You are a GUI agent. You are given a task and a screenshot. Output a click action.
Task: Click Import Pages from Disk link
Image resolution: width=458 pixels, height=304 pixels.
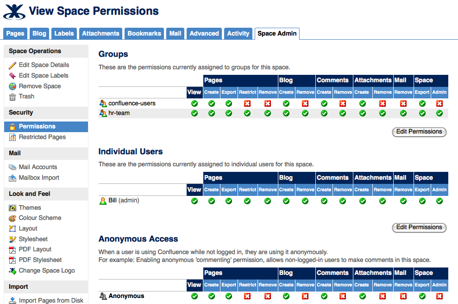[x=51, y=301]
